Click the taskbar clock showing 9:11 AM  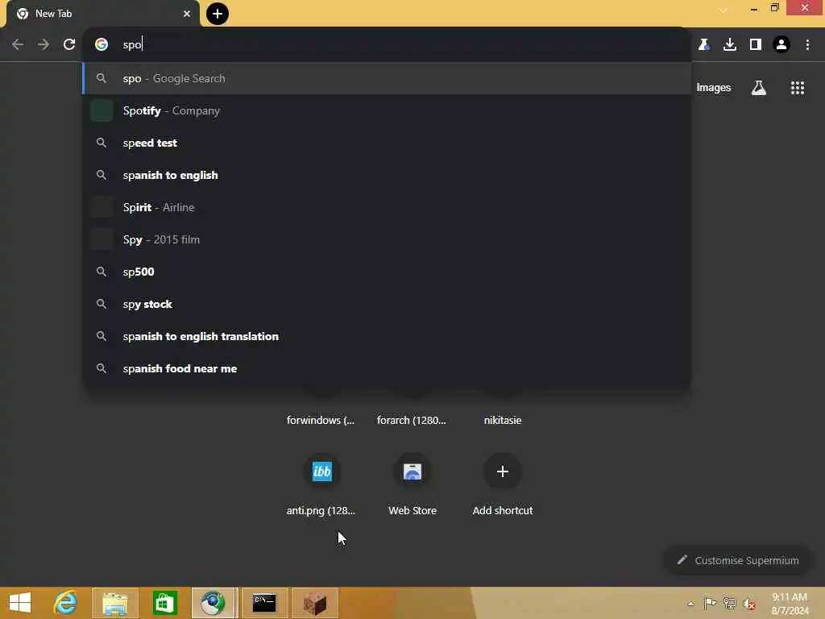[790, 603]
